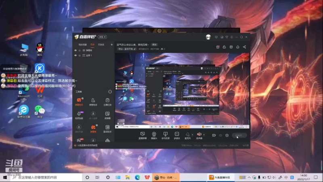The width and height of the screenshot is (323, 182).
Task: Toggle preview eye icon near settings gear
Action: (x=220, y=135)
